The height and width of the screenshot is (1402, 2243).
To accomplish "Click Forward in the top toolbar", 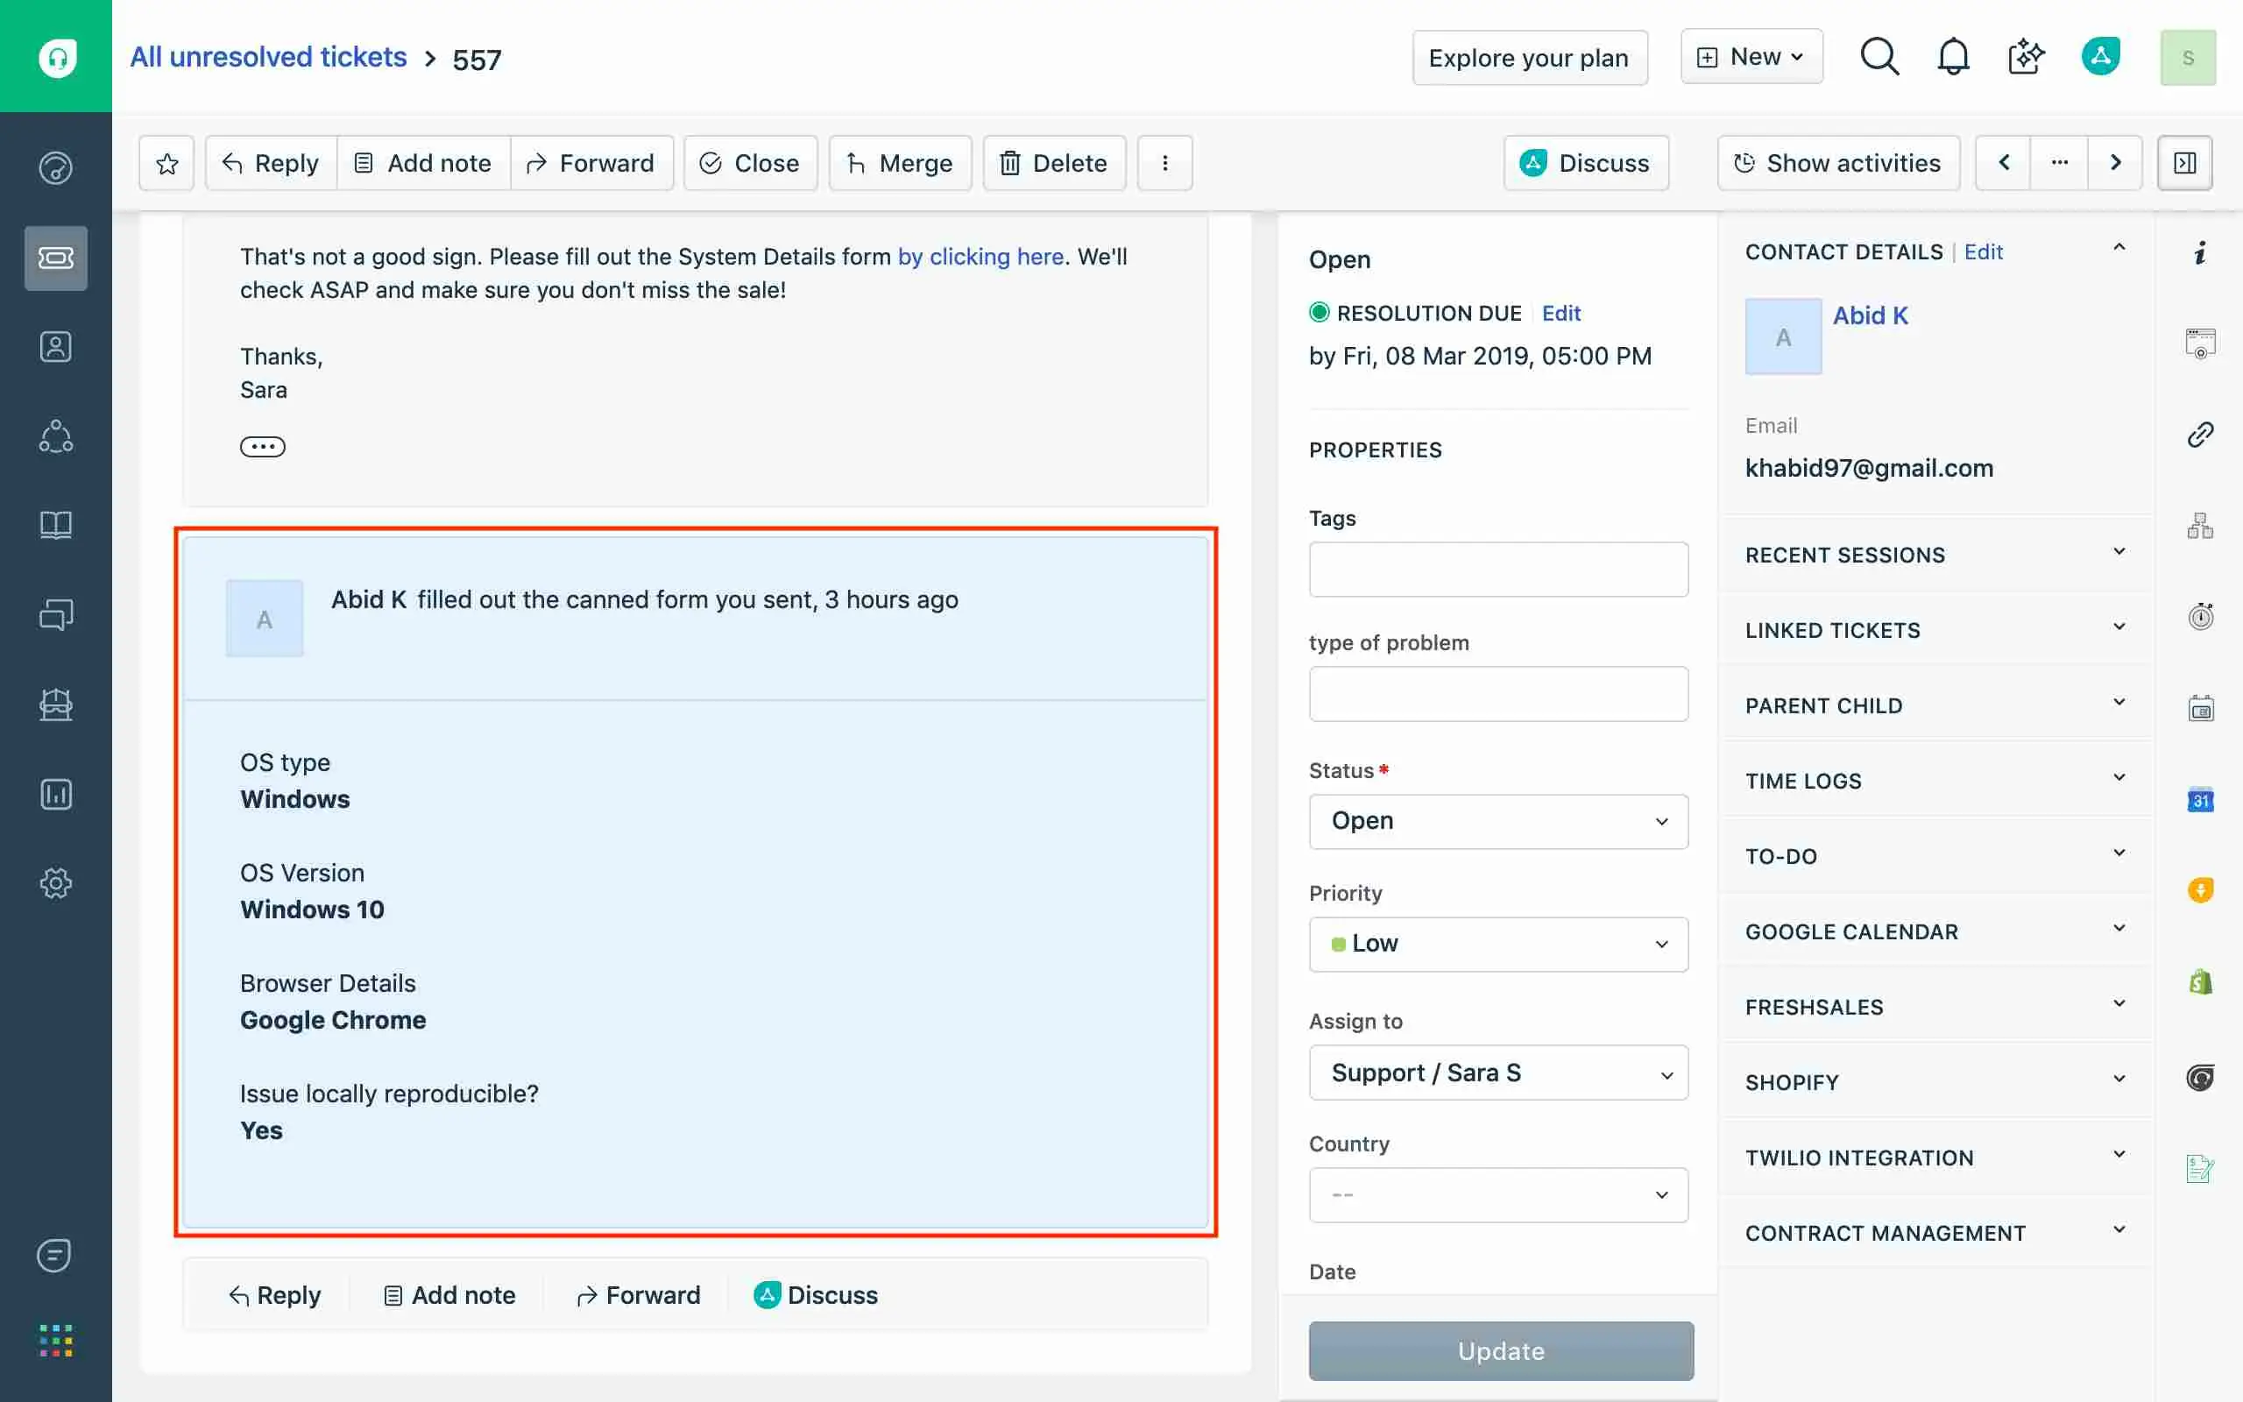I will (591, 163).
